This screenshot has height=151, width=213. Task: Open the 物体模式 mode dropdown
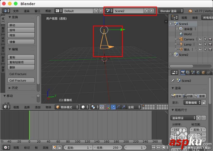67,107
